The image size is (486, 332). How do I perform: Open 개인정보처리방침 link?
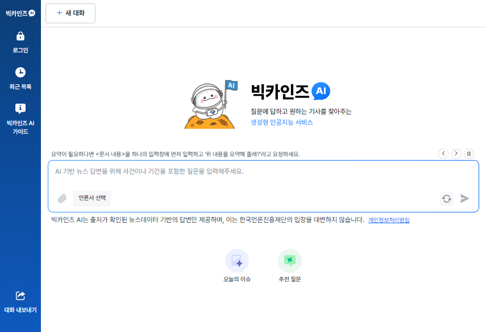[x=389, y=220]
